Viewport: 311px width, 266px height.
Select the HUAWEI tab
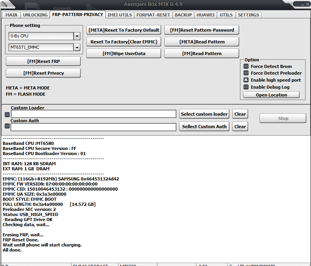coord(206,15)
